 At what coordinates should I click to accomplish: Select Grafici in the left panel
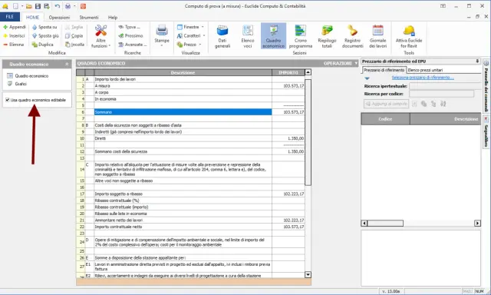tap(21, 84)
